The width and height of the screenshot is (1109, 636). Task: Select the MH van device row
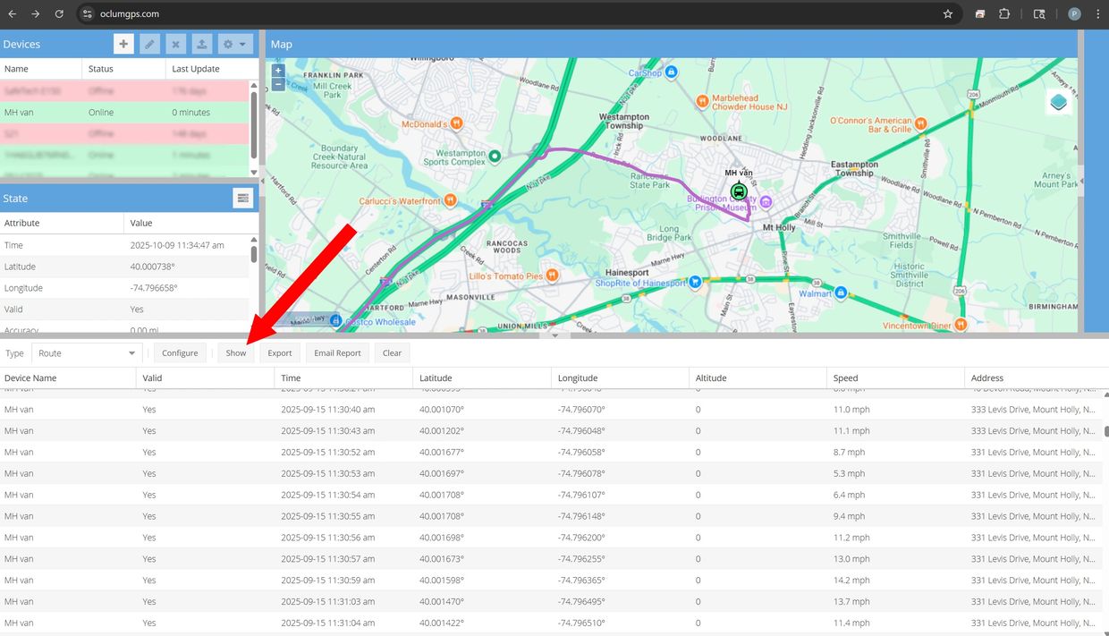(x=125, y=113)
